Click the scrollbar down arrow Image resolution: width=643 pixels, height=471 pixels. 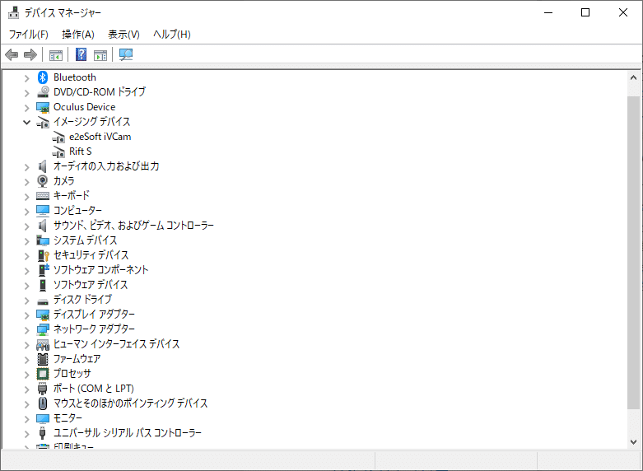(633, 442)
